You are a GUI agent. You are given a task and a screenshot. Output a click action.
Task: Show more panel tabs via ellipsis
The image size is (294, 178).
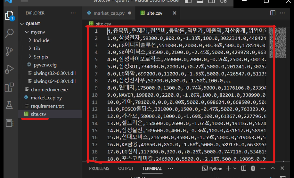pyautogui.click(x=171, y=168)
